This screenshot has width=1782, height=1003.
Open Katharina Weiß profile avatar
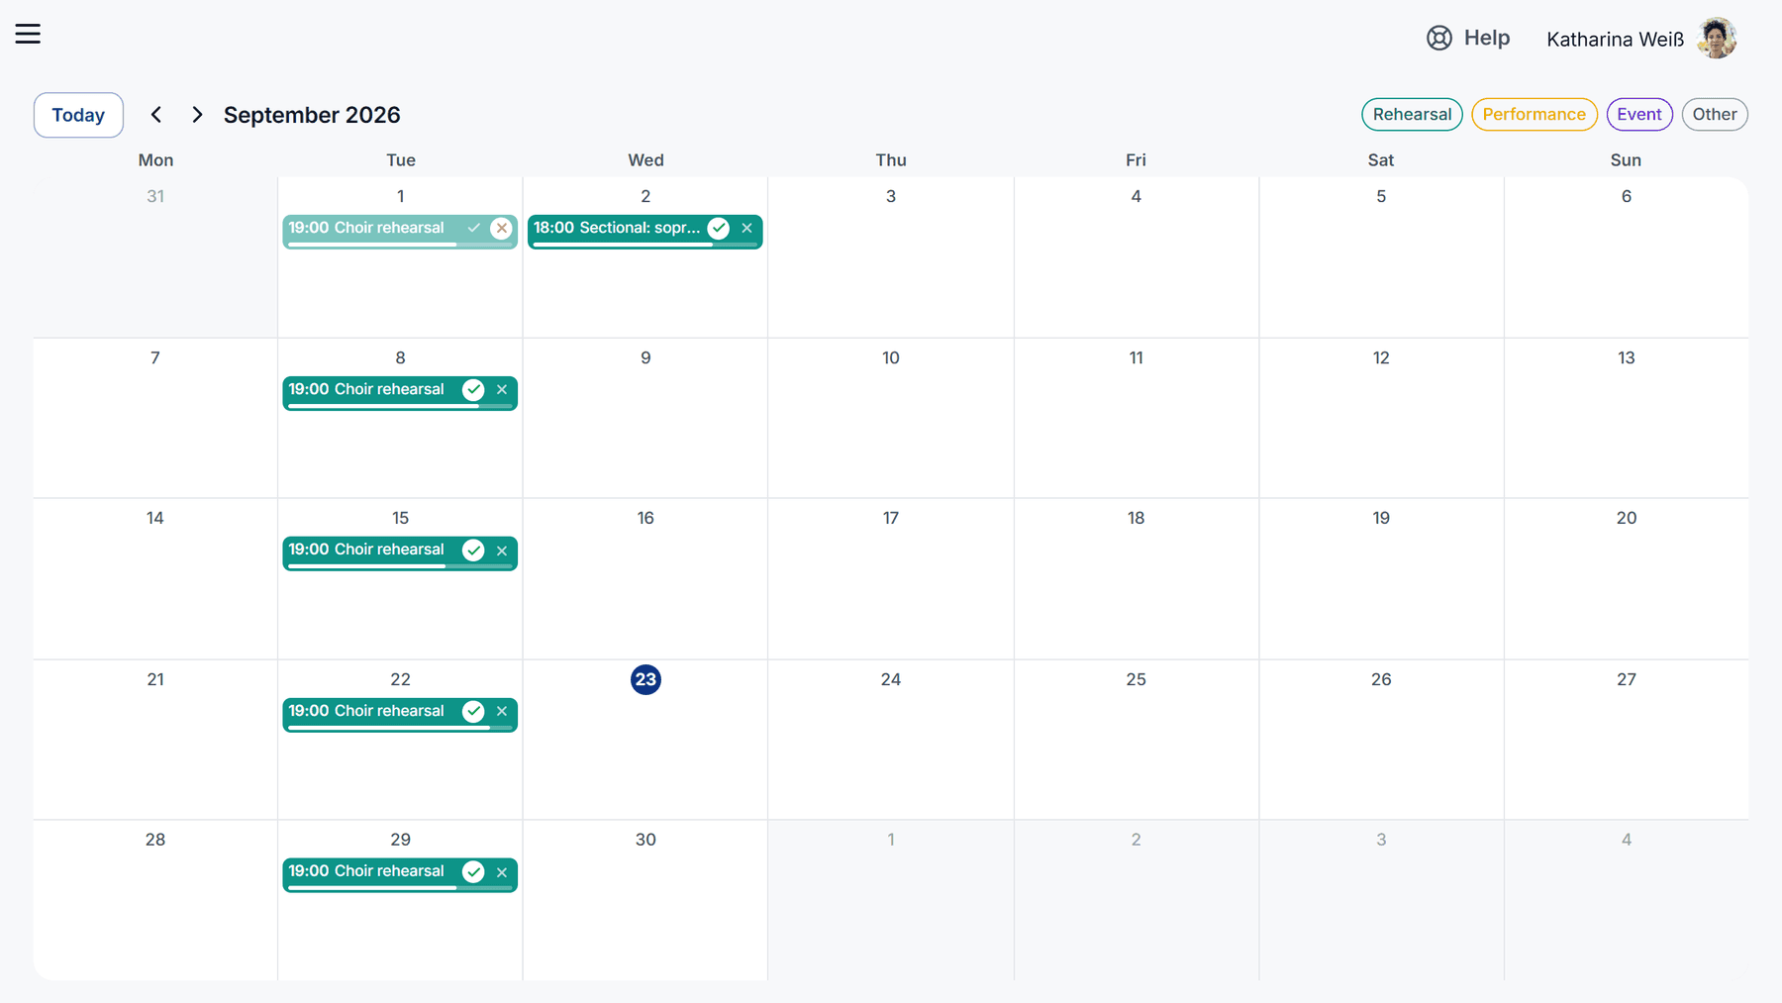[x=1717, y=39]
